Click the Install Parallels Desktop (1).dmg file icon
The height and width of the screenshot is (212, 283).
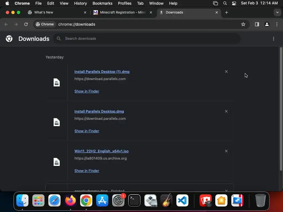pos(56,83)
